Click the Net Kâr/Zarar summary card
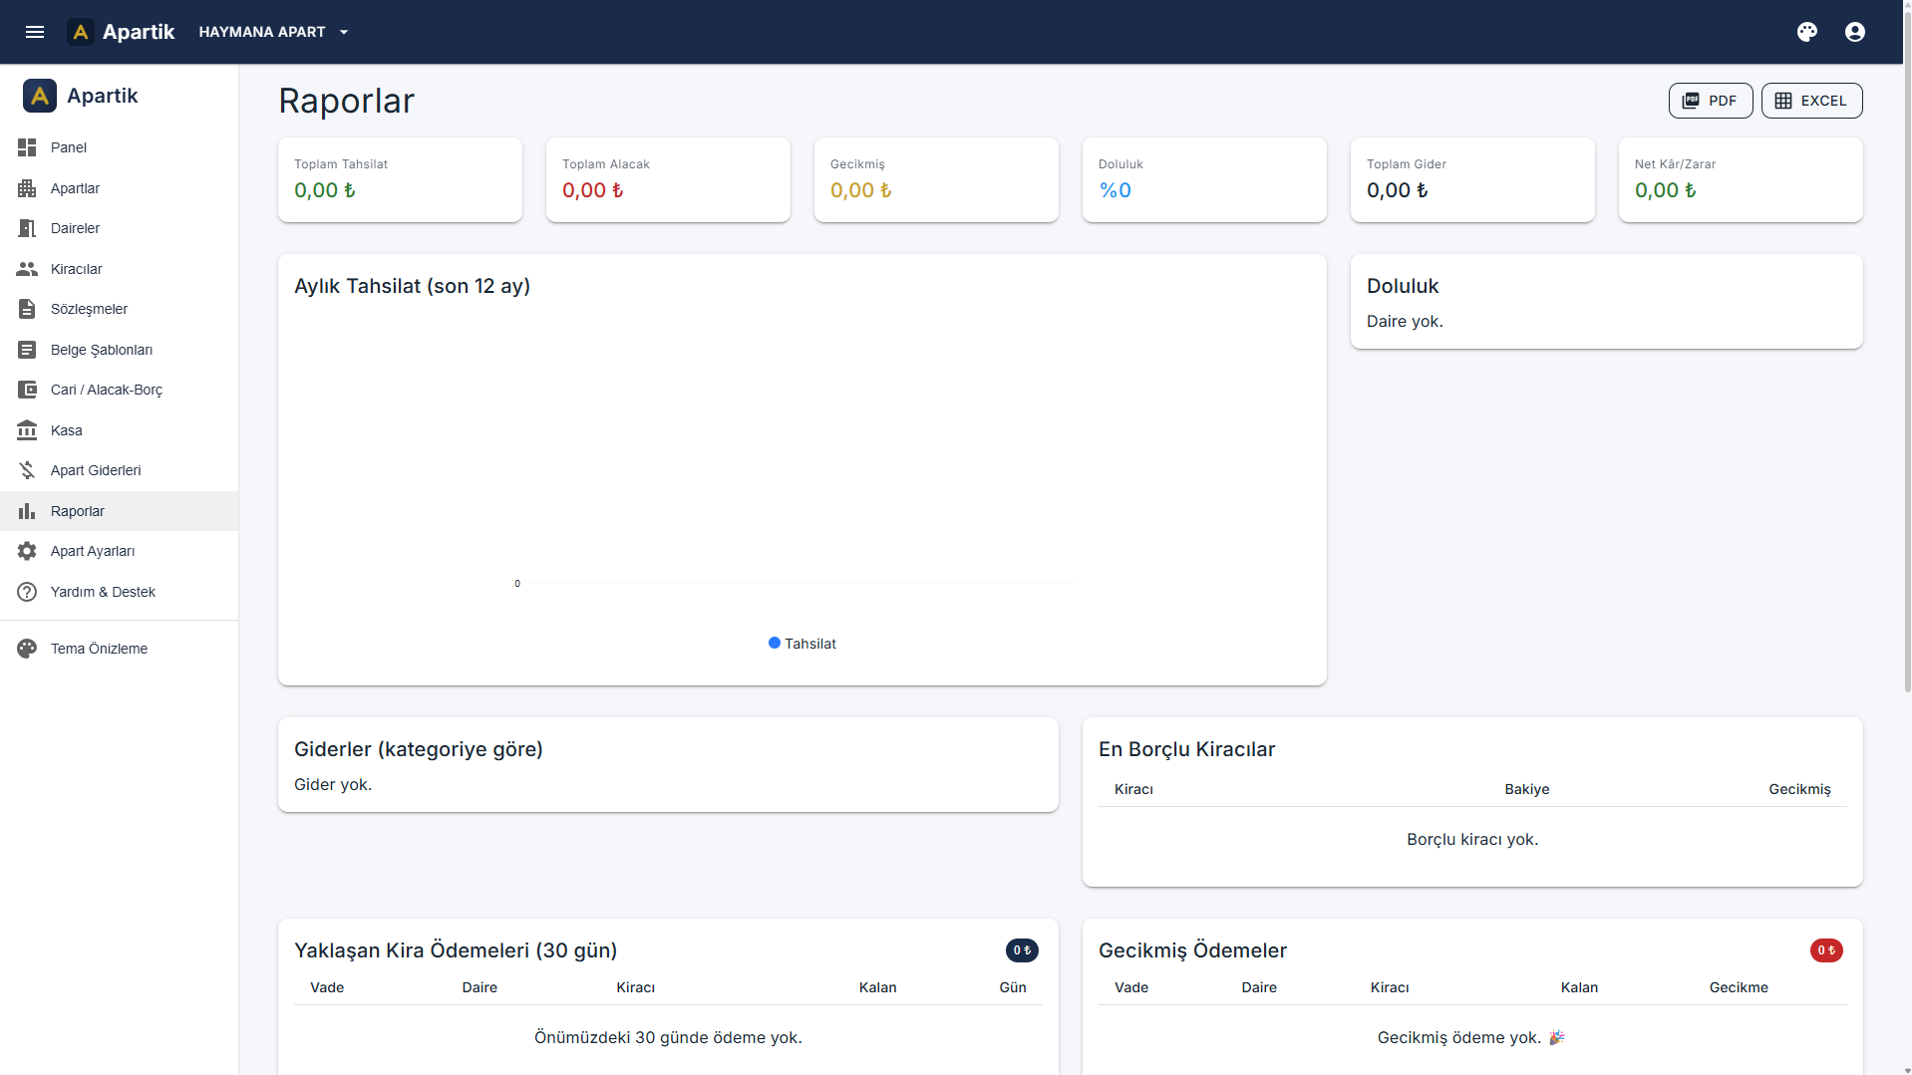 point(1741,179)
